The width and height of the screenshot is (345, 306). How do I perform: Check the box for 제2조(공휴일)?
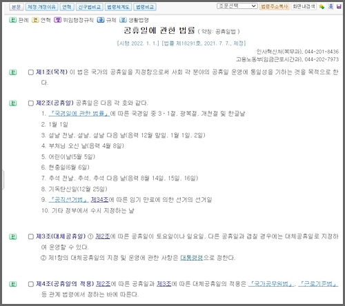point(31,103)
